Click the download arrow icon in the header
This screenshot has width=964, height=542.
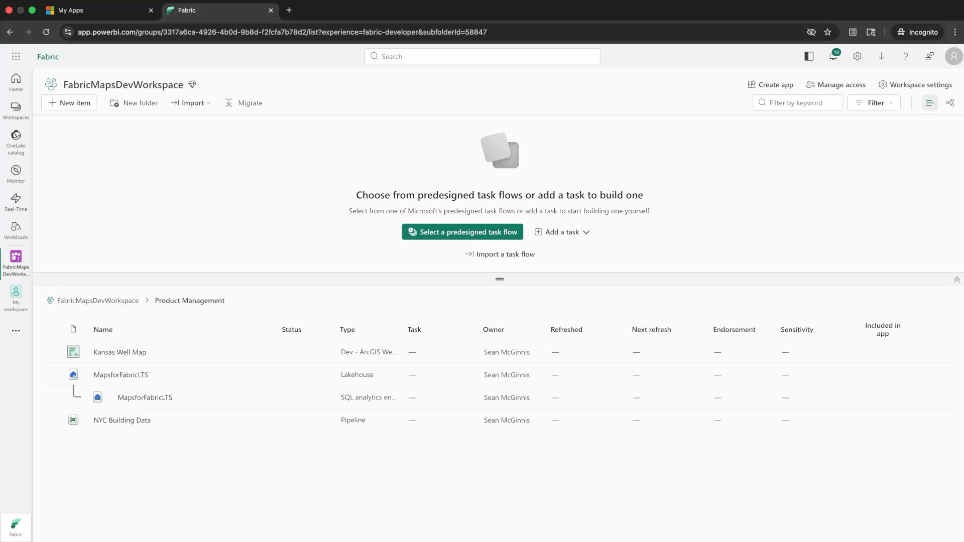(x=881, y=56)
